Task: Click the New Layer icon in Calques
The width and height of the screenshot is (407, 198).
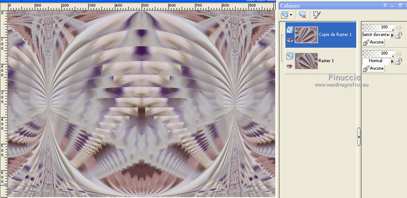Action: click(x=285, y=15)
